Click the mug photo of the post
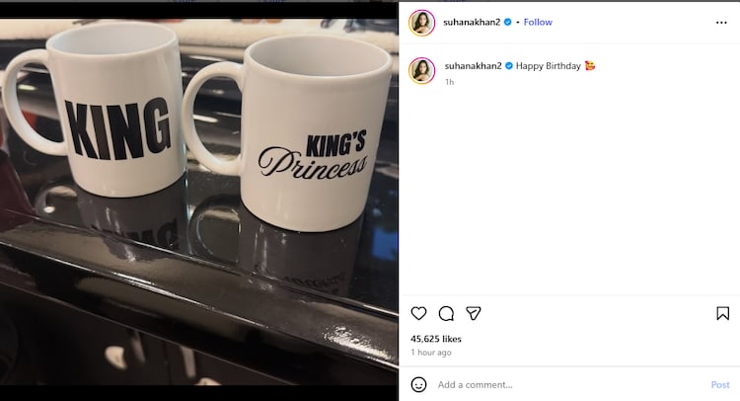This screenshot has height=401, width=740. click(199, 198)
